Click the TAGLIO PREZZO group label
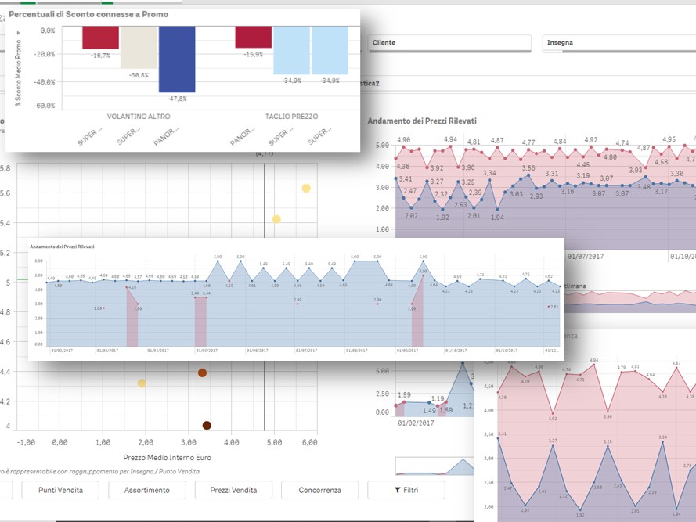 [291, 117]
